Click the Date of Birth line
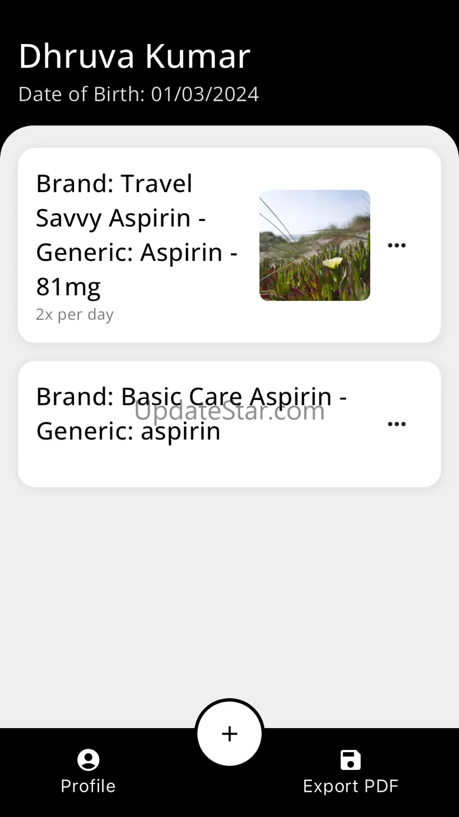Screen dimensions: 459x817 pos(138,94)
